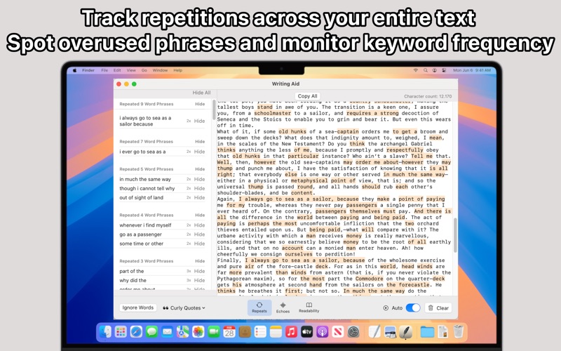Open FaceTime from the Dock
Image resolution: width=561 pixels, height=351 pixels.
pyautogui.click(x=214, y=331)
